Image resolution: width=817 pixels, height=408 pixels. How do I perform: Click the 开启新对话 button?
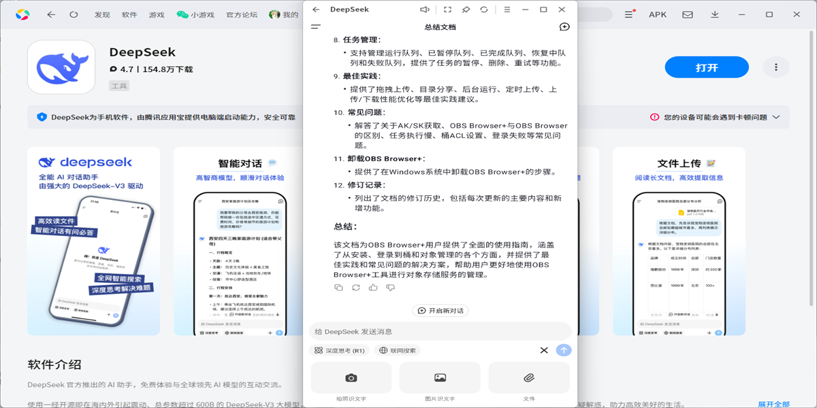point(440,311)
